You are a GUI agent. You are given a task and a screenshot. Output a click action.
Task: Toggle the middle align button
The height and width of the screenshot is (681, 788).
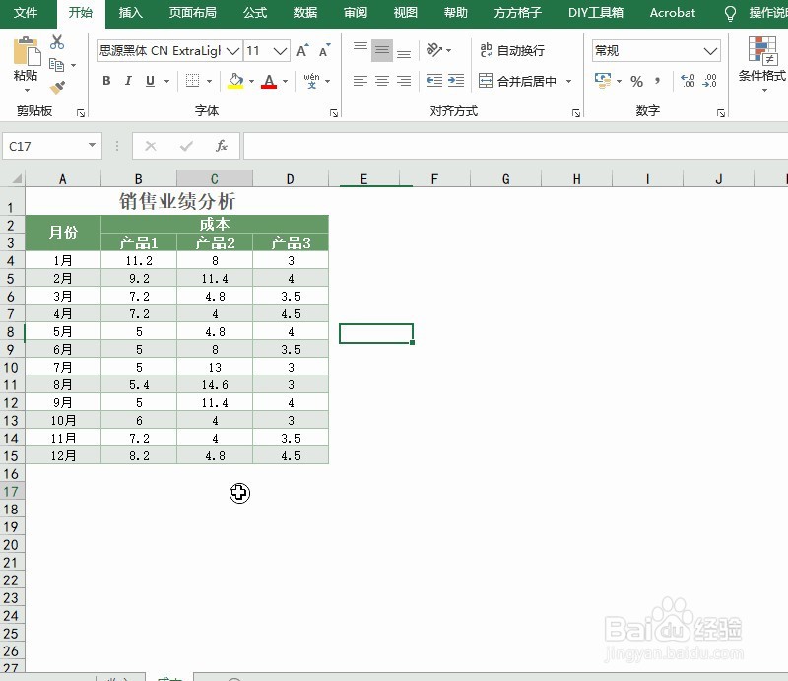coord(382,51)
